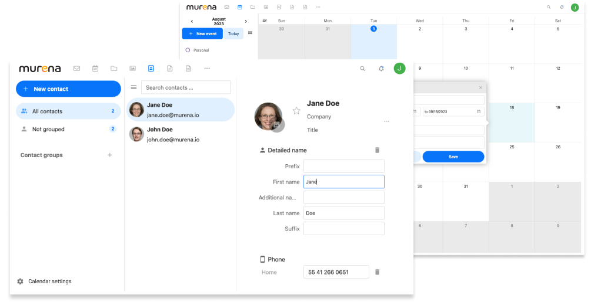
Task: Open the more apps ellipsis in Contacts header
Action: pos(207,69)
